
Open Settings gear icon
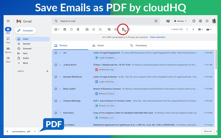point(201,21)
